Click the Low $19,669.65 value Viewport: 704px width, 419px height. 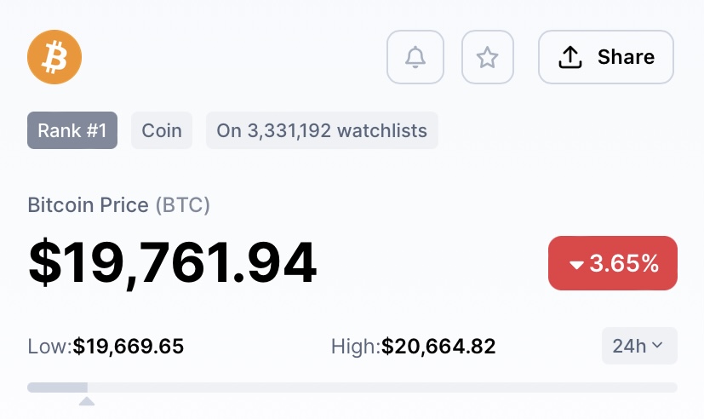[129, 347]
